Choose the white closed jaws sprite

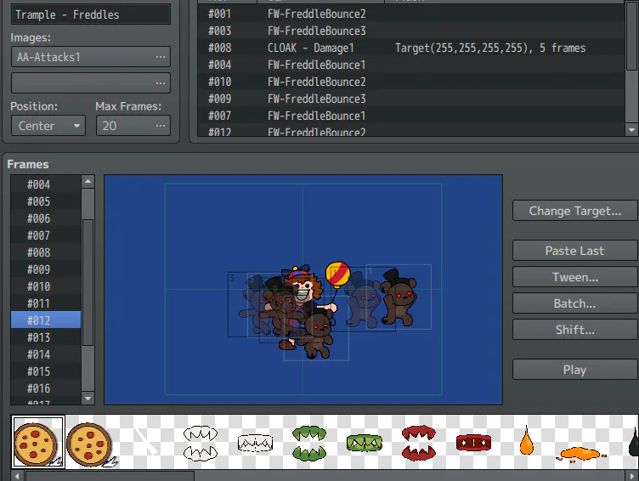pos(255,443)
